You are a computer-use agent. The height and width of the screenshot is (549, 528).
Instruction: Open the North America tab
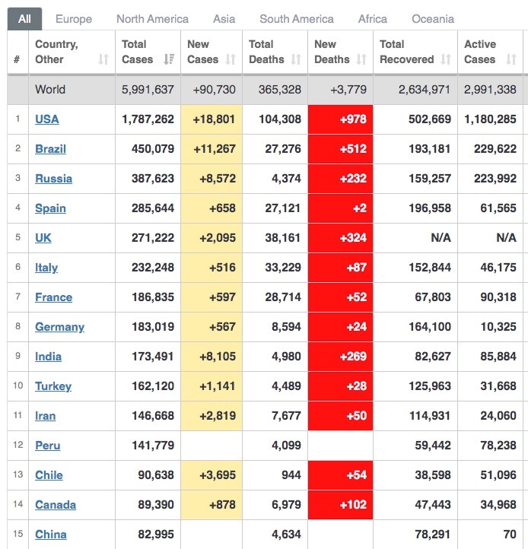point(152,19)
